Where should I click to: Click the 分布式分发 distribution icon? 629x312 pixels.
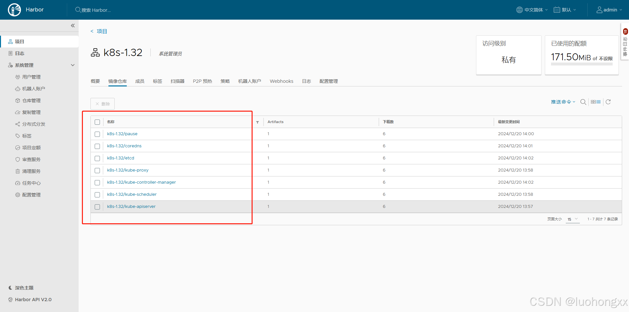pos(18,124)
